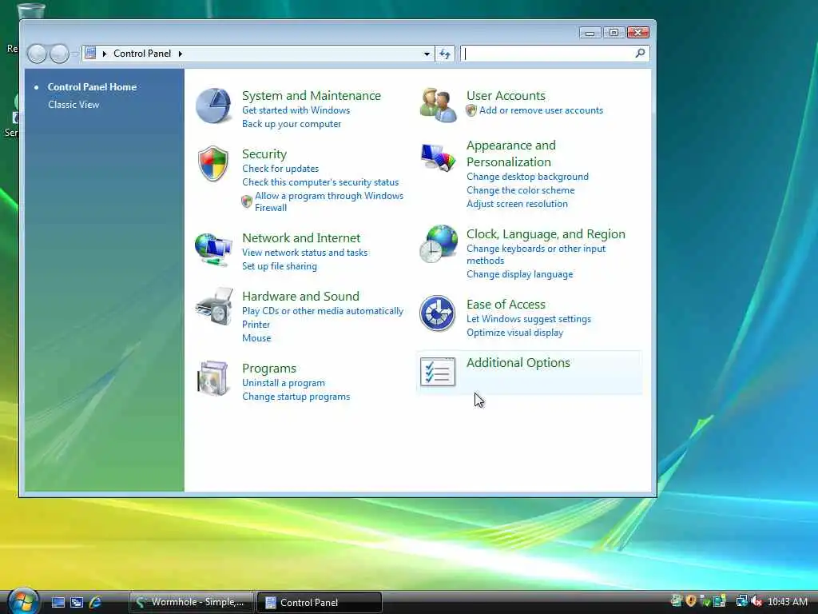Open the System and Maintenance category
The width and height of the screenshot is (818, 614).
312,96
